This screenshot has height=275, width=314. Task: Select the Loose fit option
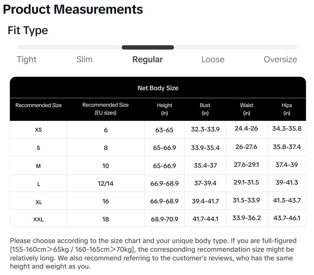tap(213, 60)
